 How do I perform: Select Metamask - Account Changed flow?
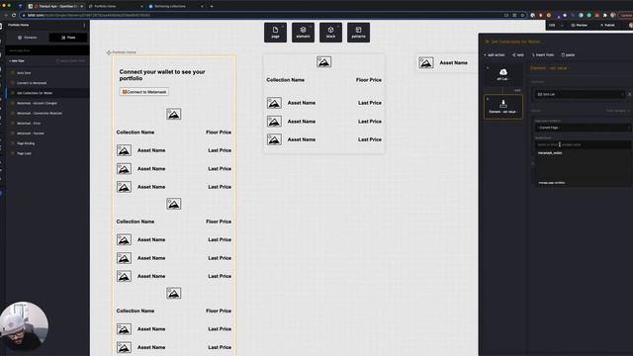pyautogui.click(x=47, y=103)
